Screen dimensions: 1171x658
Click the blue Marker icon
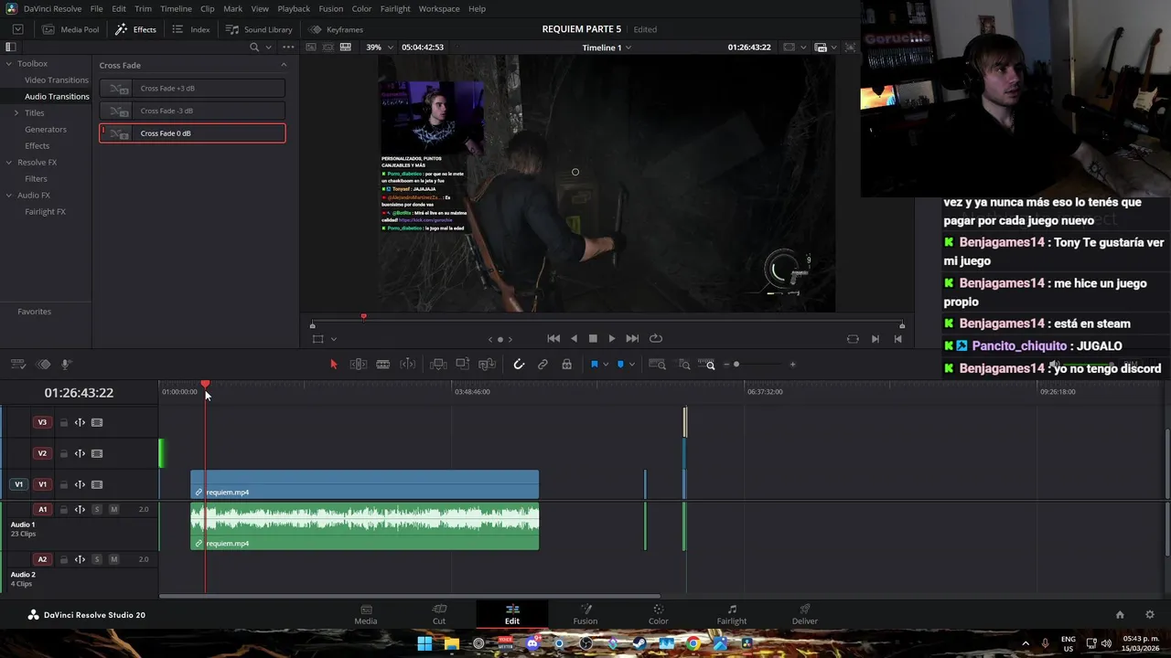[620, 364]
